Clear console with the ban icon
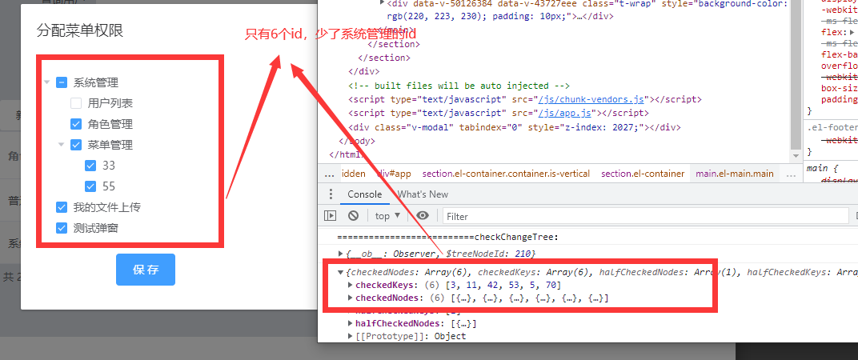858x360 pixels. click(x=354, y=215)
